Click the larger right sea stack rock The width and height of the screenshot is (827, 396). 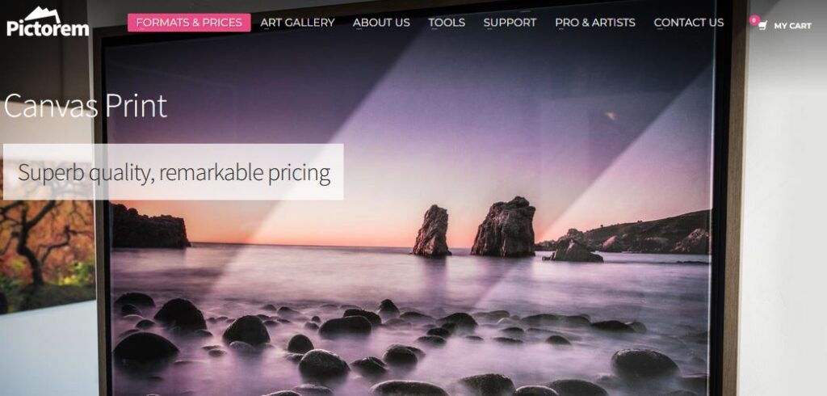pos(504,227)
